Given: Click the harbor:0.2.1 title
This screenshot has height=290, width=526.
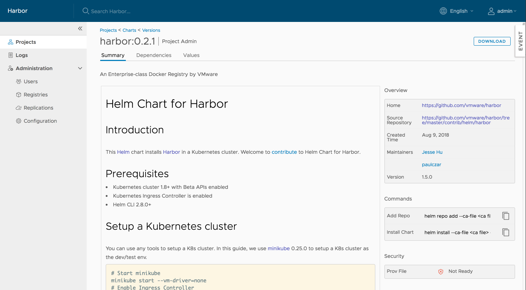Looking at the screenshot, I should [x=127, y=41].
